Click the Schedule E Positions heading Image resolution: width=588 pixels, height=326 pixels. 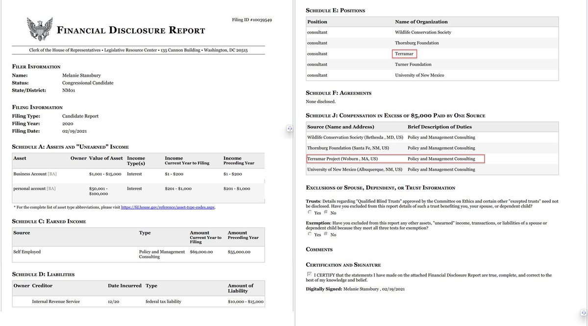pyautogui.click(x=335, y=10)
